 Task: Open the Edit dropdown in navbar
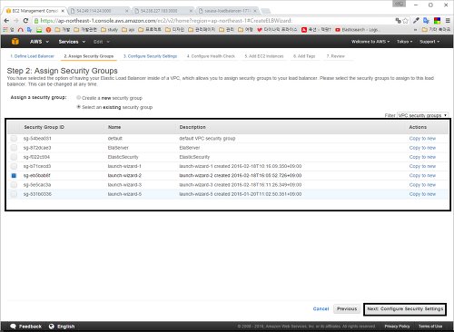(x=102, y=42)
